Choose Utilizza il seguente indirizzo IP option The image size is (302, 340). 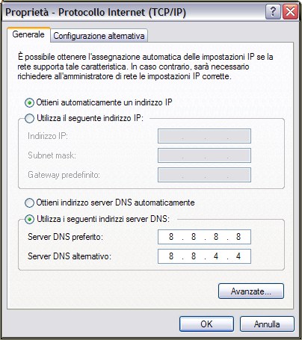(x=29, y=118)
